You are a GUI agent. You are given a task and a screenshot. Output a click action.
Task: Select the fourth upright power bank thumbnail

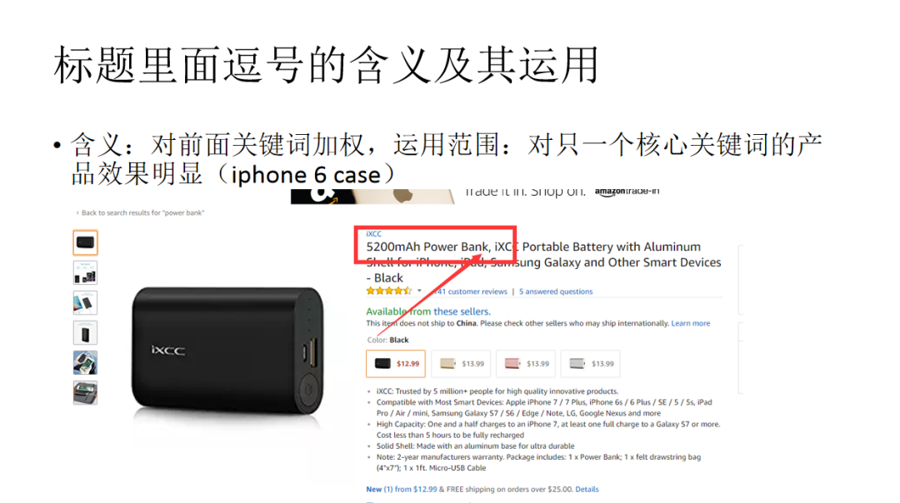(x=85, y=332)
